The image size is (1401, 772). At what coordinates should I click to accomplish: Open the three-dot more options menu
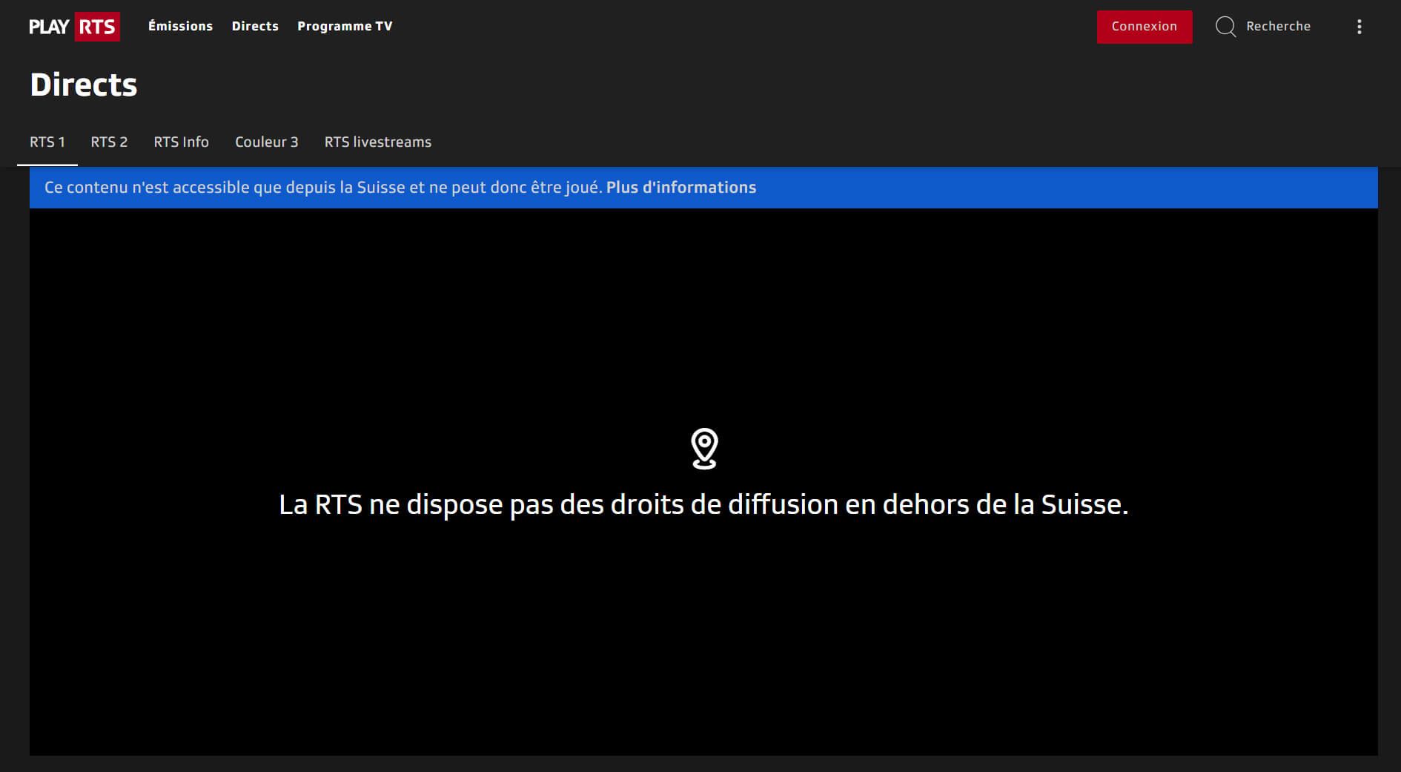pyautogui.click(x=1359, y=27)
